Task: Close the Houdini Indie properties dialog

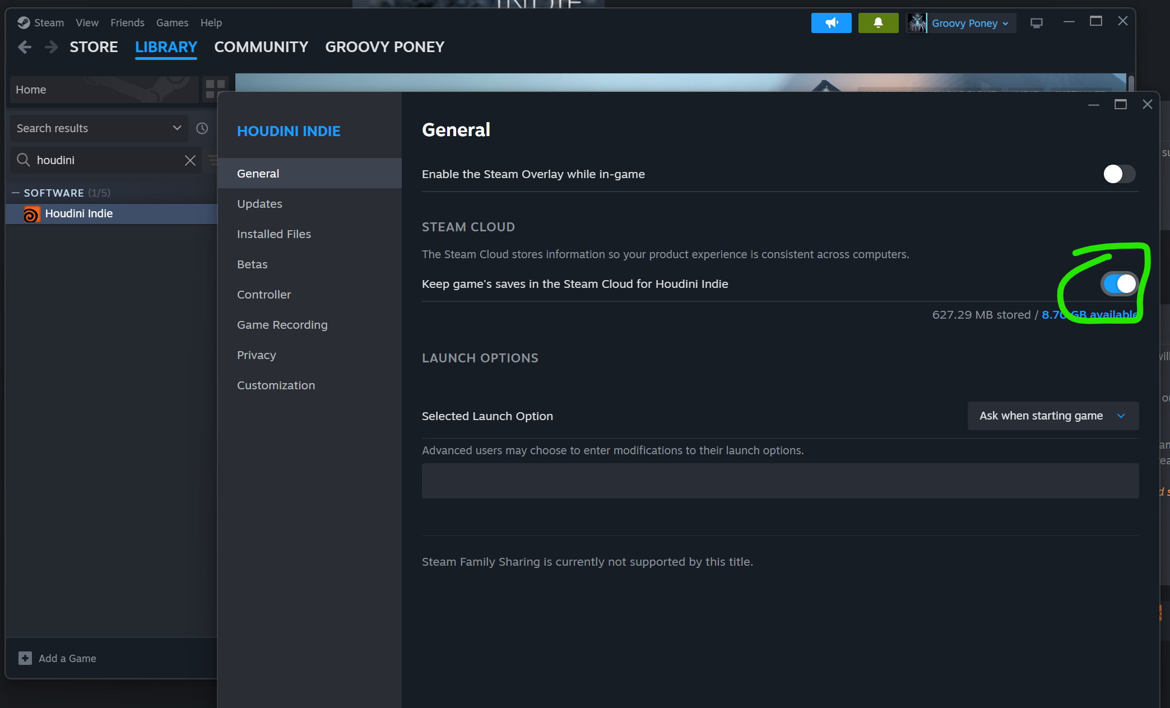Action: click(1147, 105)
